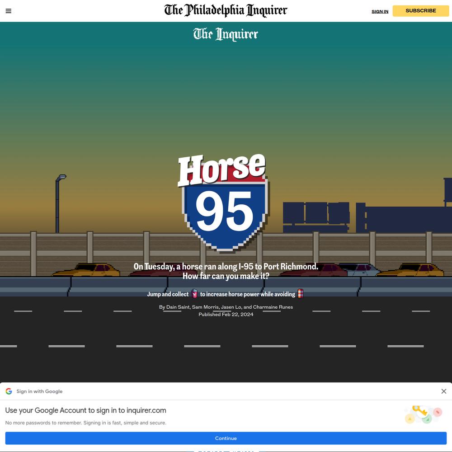Click the 'On Tuesday, a horse ran' line

click(226, 266)
